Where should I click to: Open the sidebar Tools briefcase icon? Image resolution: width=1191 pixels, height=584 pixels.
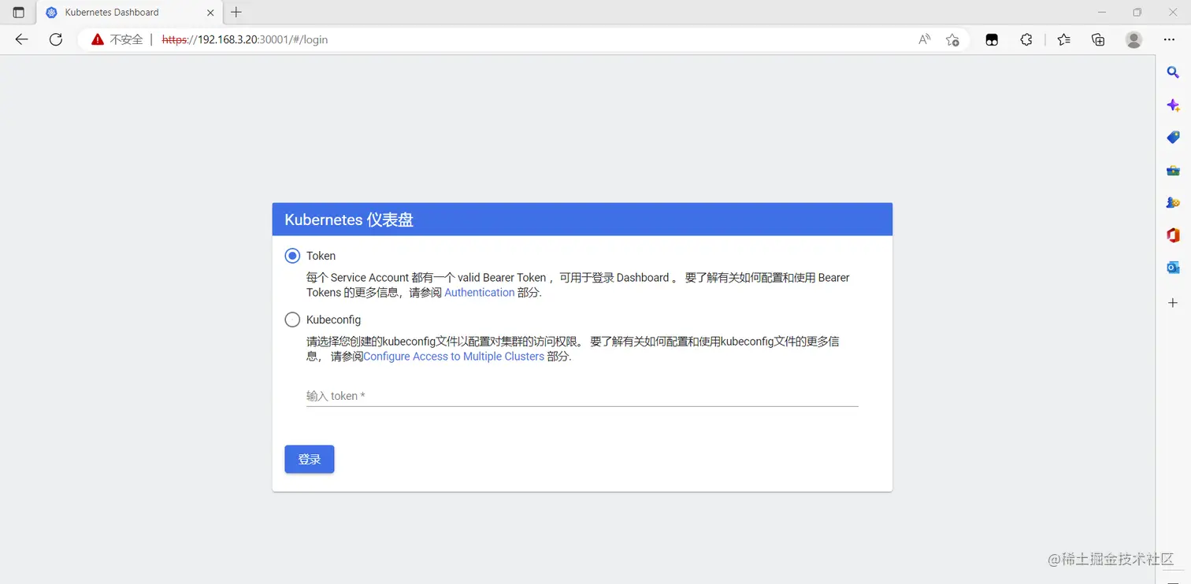click(1173, 170)
